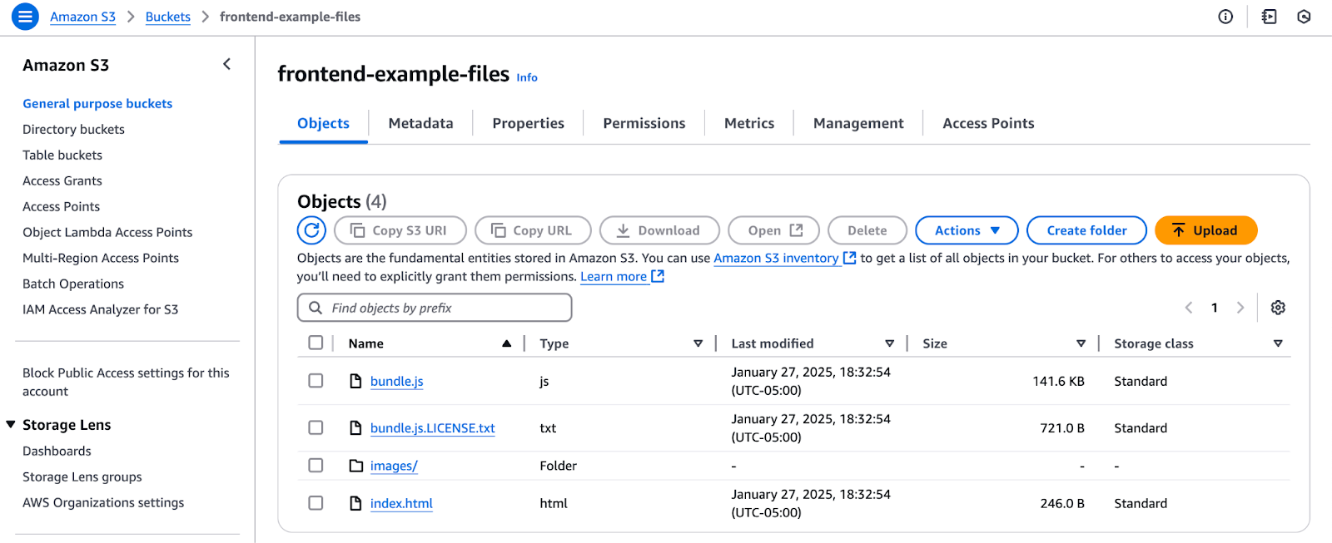Open the Metrics tab

749,123
